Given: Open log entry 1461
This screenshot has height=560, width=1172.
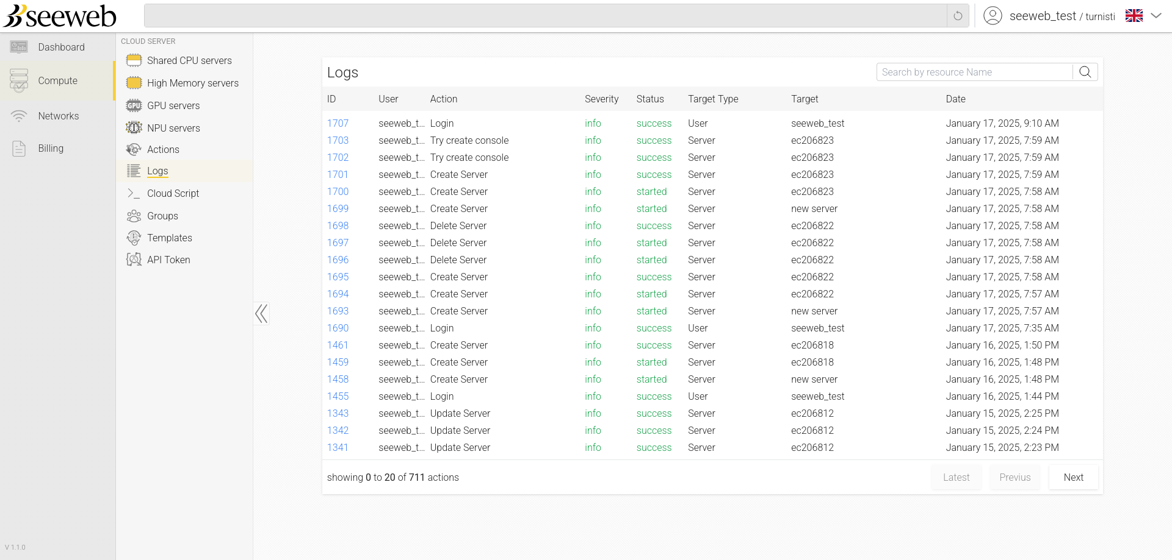Looking at the screenshot, I should [x=338, y=345].
